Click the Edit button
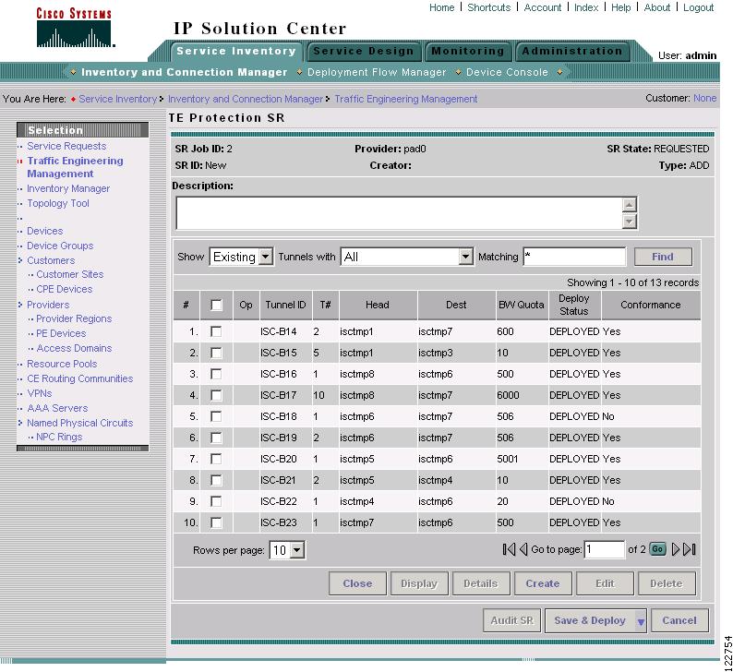The image size is (733, 672). coord(605,583)
